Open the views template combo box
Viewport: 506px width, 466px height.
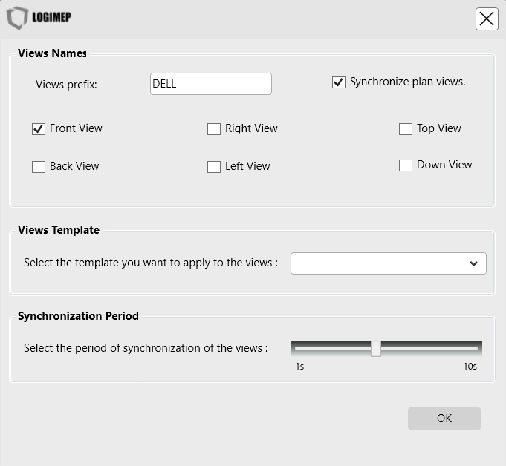coord(379,263)
